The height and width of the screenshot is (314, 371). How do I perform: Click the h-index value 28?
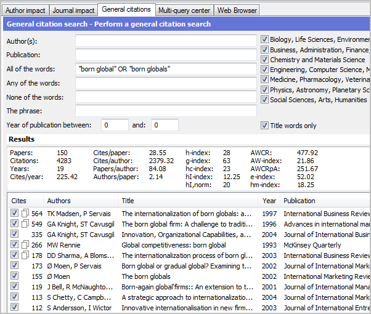[226, 153]
